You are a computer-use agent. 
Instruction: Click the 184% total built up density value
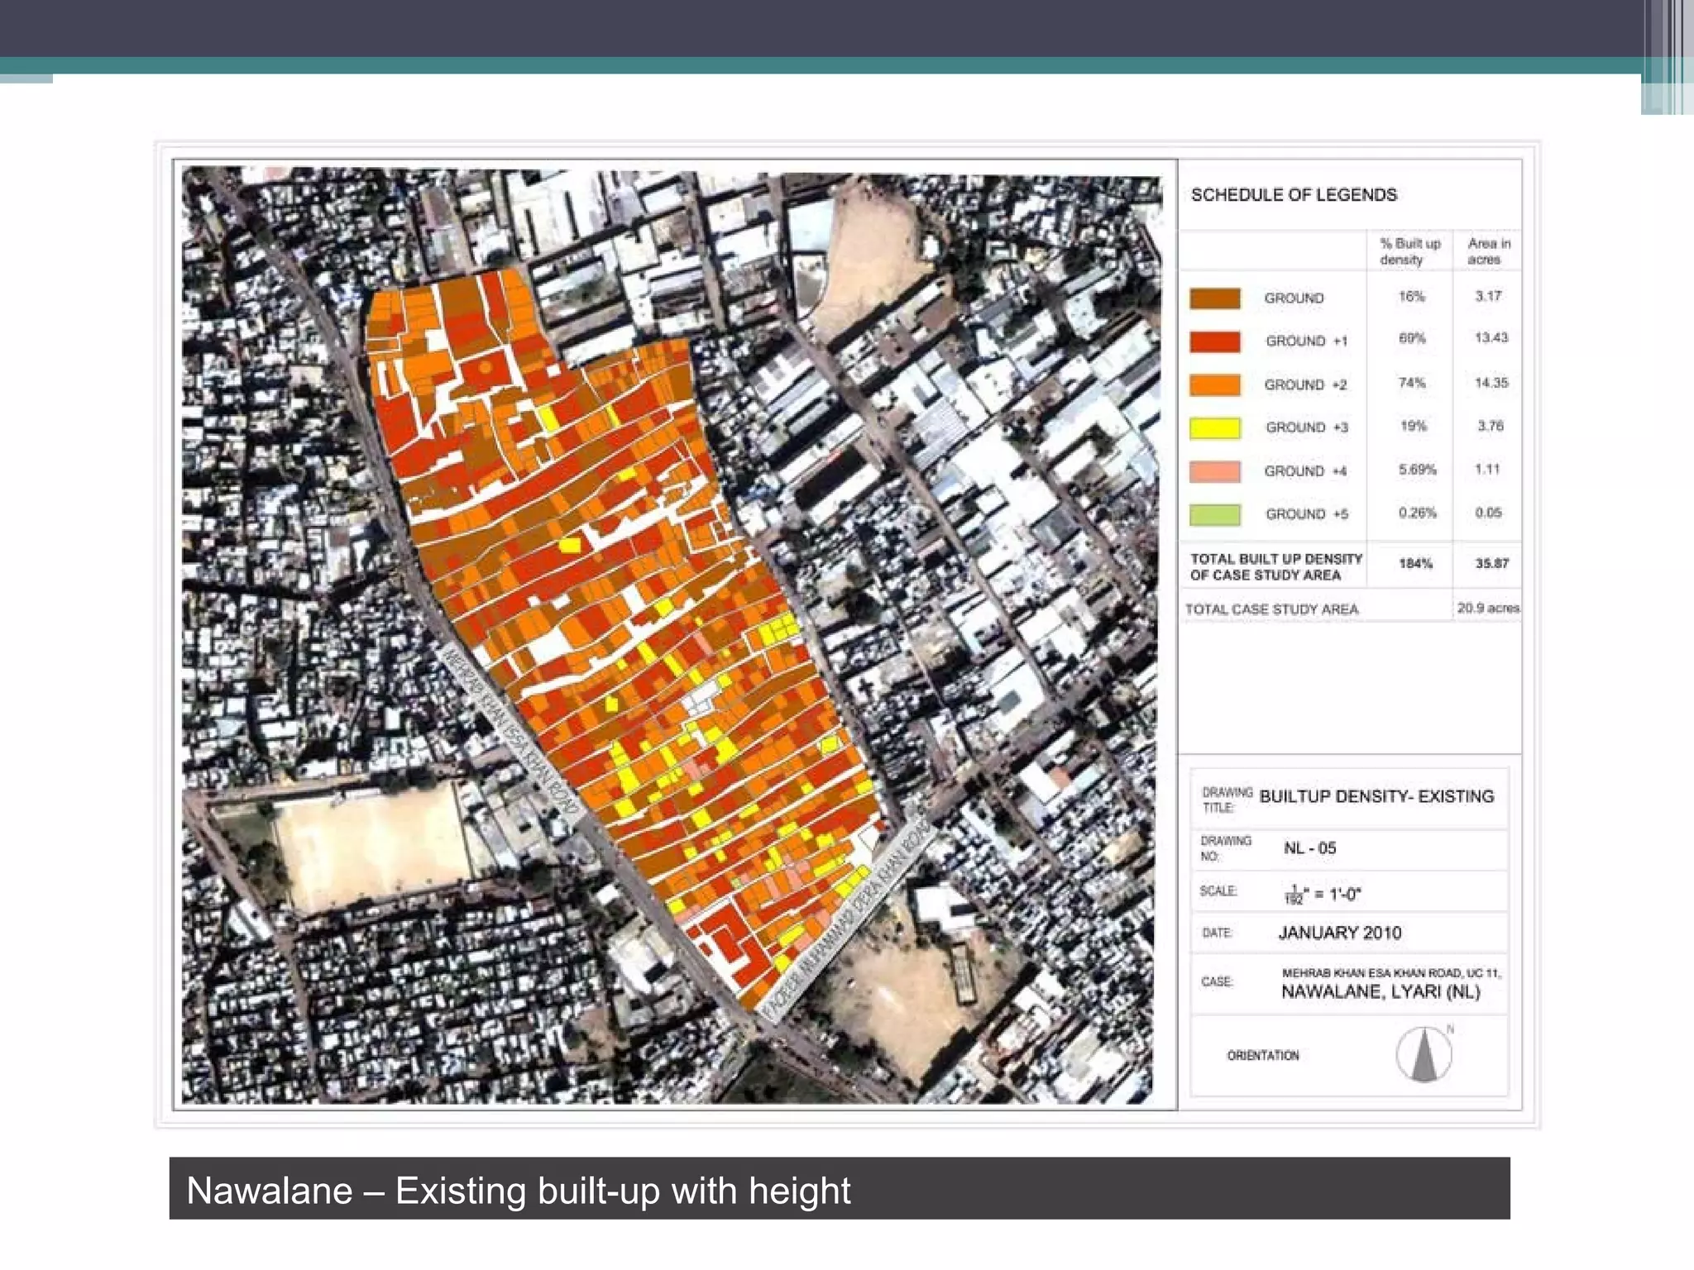pyautogui.click(x=1414, y=564)
